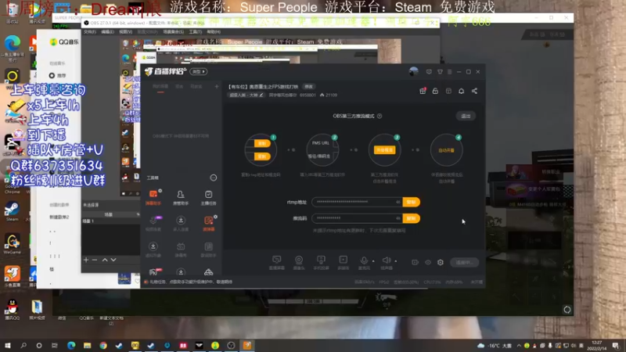Collapse the 工具箱 toolbox section
Image resolution: width=626 pixels, height=352 pixels.
tap(214, 178)
